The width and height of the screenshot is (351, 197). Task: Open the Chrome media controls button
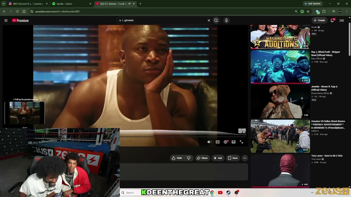click(333, 11)
